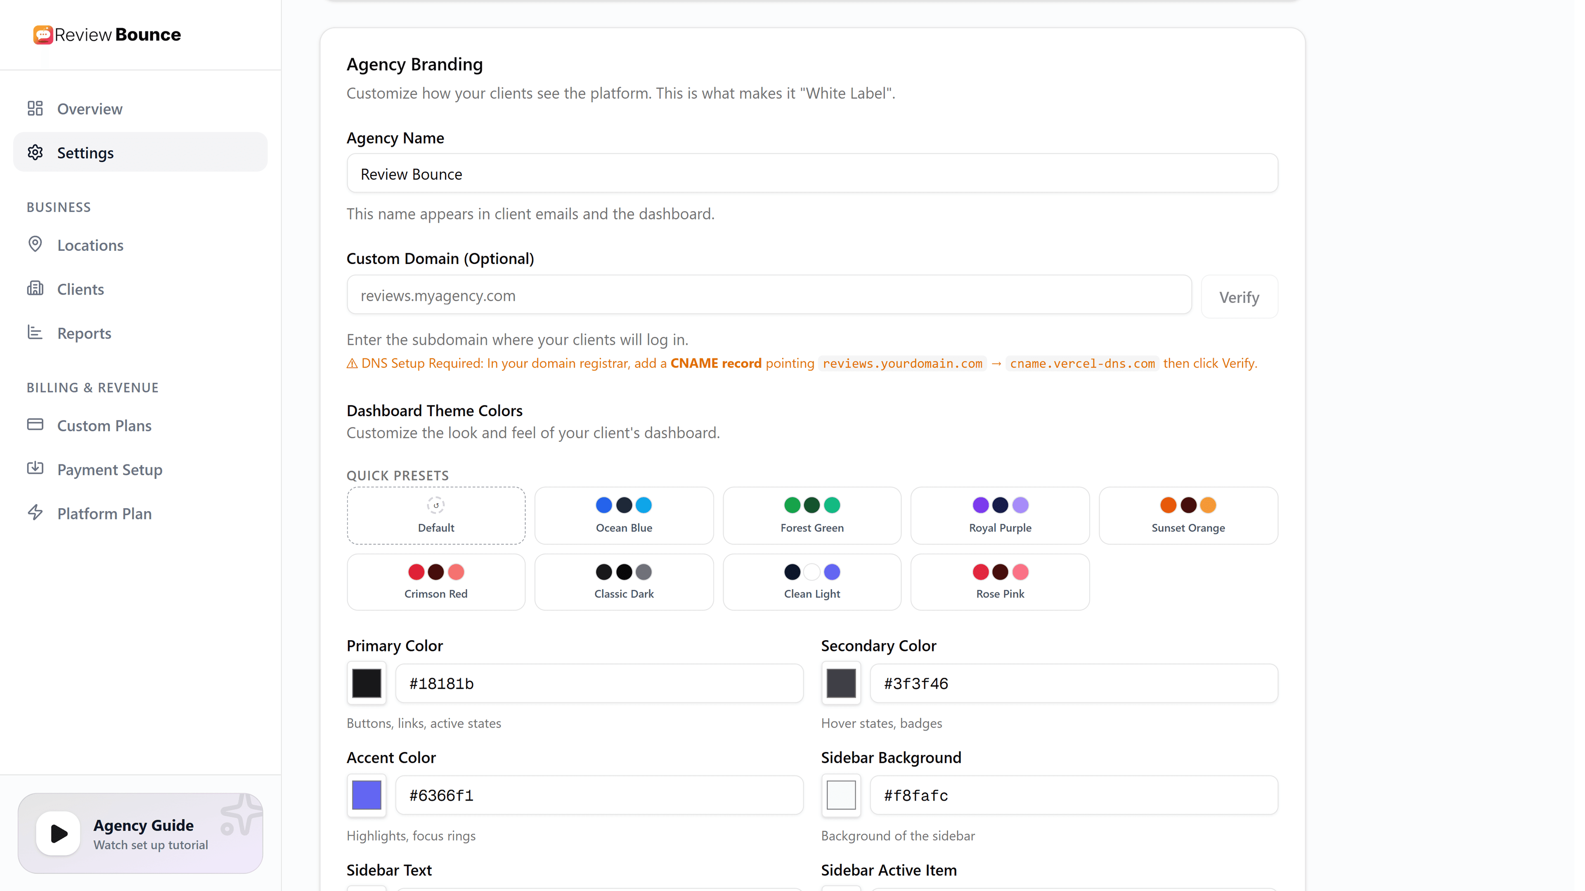Image resolution: width=1585 pixels, height=891 pixels.
Task: Open the Sidebar Background swatch picker
Action: coord(840,794)
